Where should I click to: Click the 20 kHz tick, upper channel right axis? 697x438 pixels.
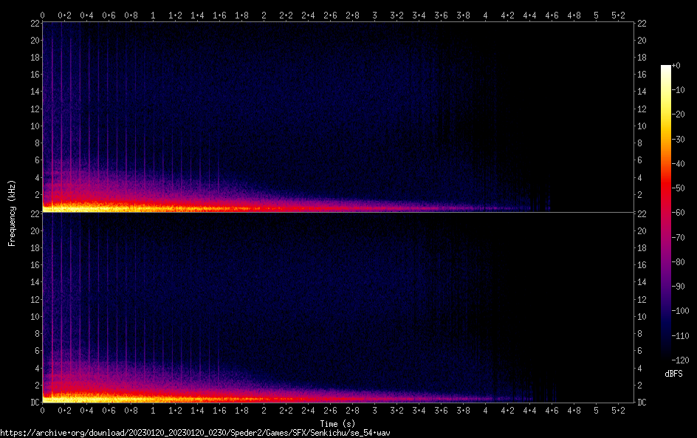(x=642, y=41)
